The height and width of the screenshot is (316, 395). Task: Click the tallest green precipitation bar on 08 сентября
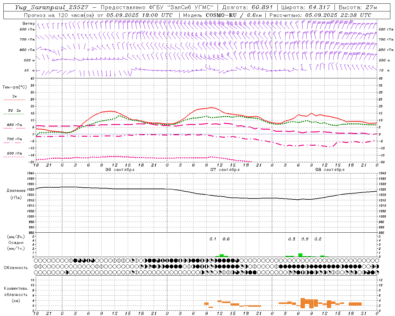point(300,255)
